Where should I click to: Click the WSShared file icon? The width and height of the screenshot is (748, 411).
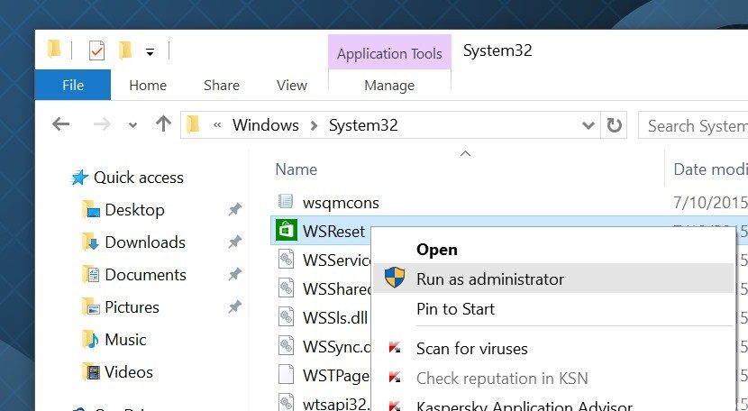tap(286, 288)
